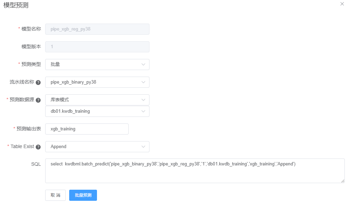Close the 模型预测 dialog with X
Image resolution: width=349 pixels, height=206 pixels.
click(x=342, y=4)
